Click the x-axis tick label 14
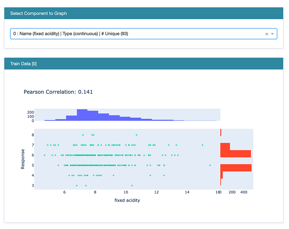This screenshot has height=229, width=289. (x=187, y=192)
